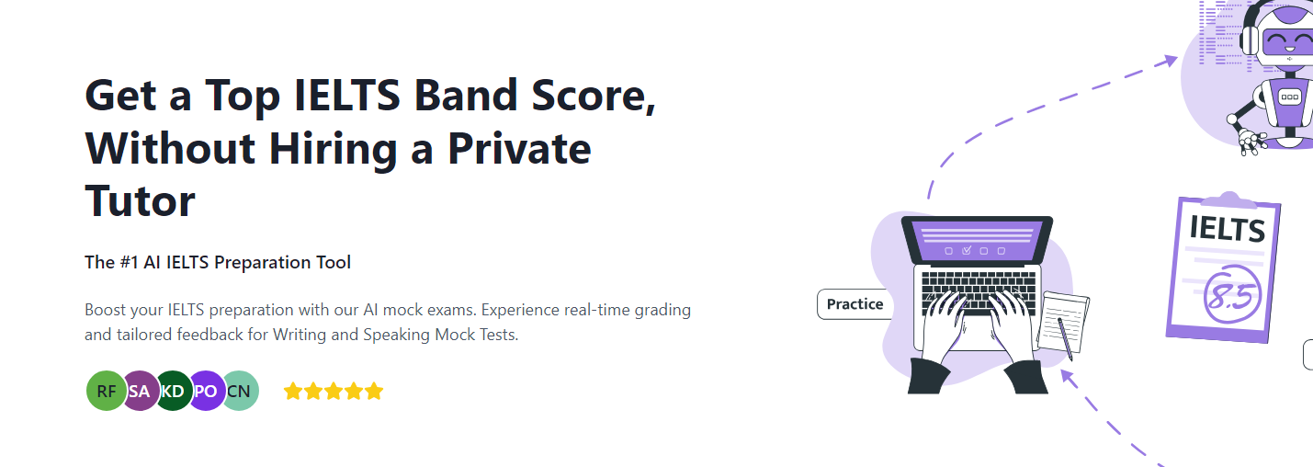Click 'The #1 AI IELTS Preparation Tool' subtitle
The image size is (1313, 467).
click(x=218, y=262)
